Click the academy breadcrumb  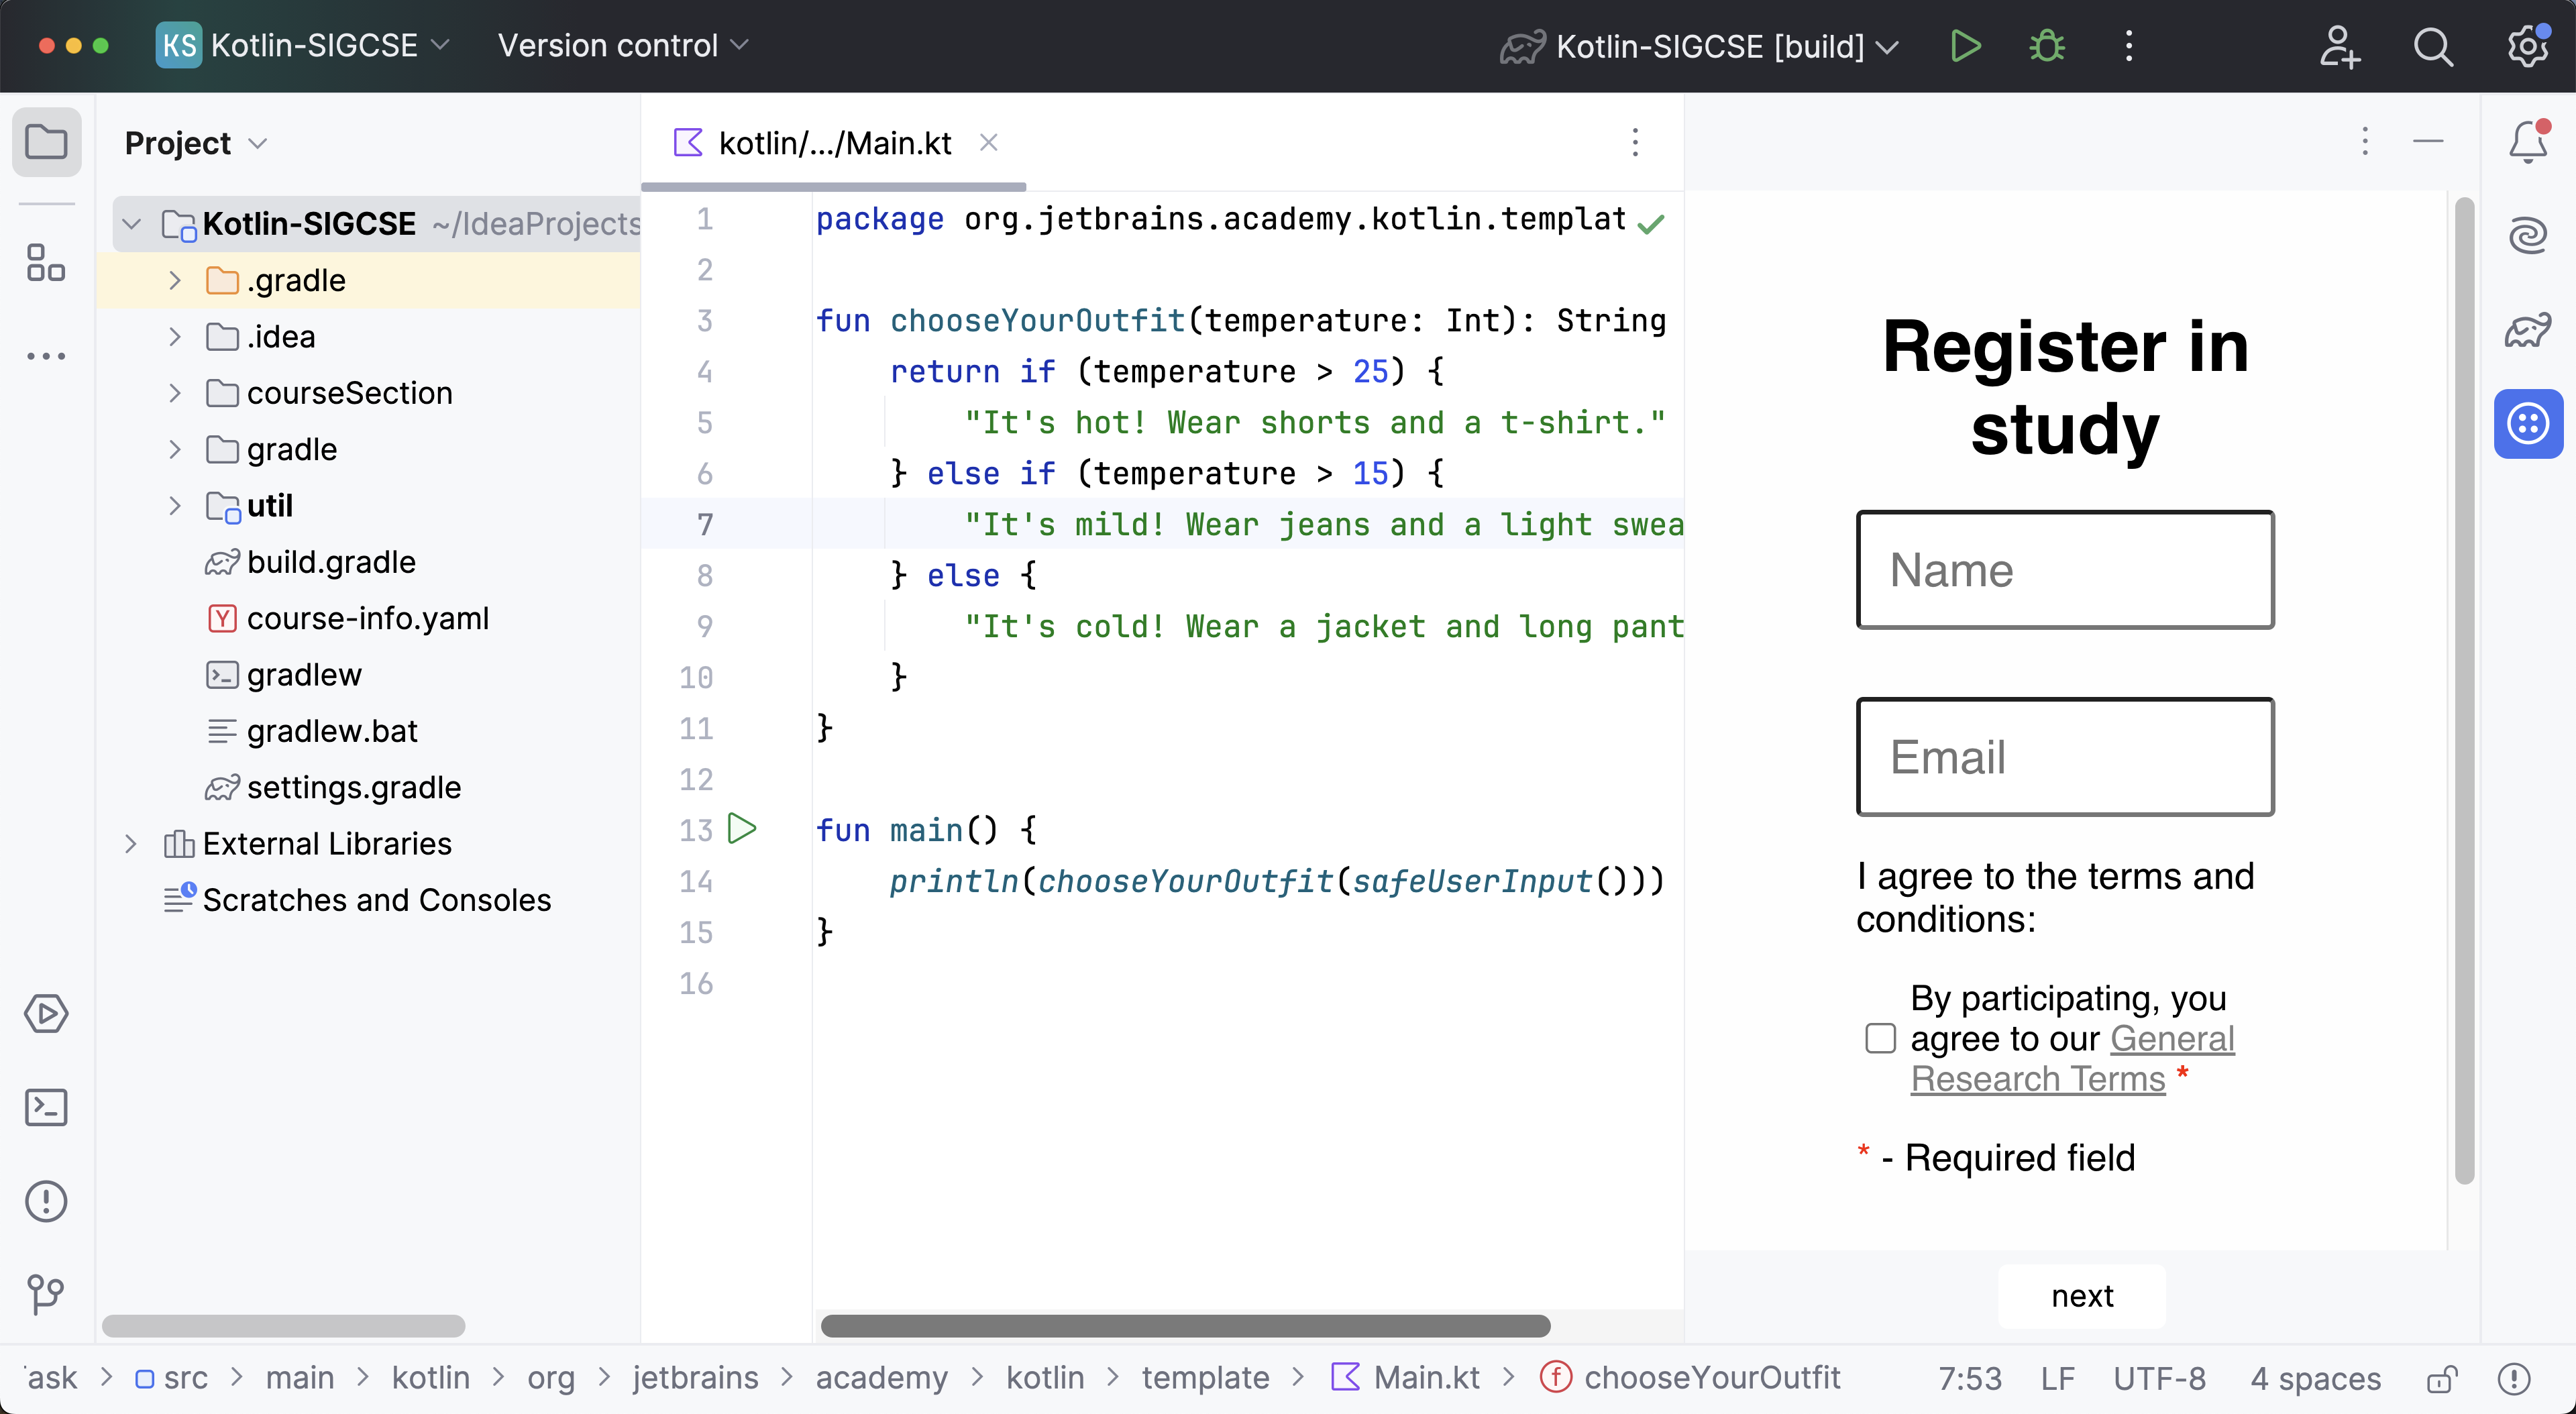point(881,1377)
